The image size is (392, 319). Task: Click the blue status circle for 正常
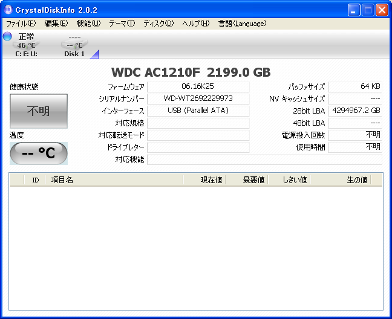[7, 36]
